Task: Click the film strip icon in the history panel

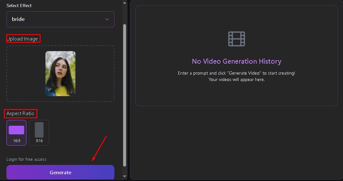Action: [x=236, y=39]
